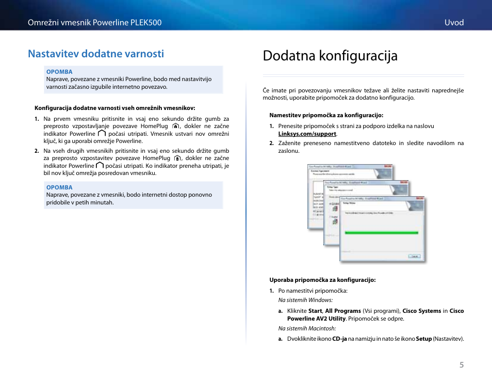Click bold text 'Cisco Systems'
Screen dimensions: 492x381
point(422,311)
